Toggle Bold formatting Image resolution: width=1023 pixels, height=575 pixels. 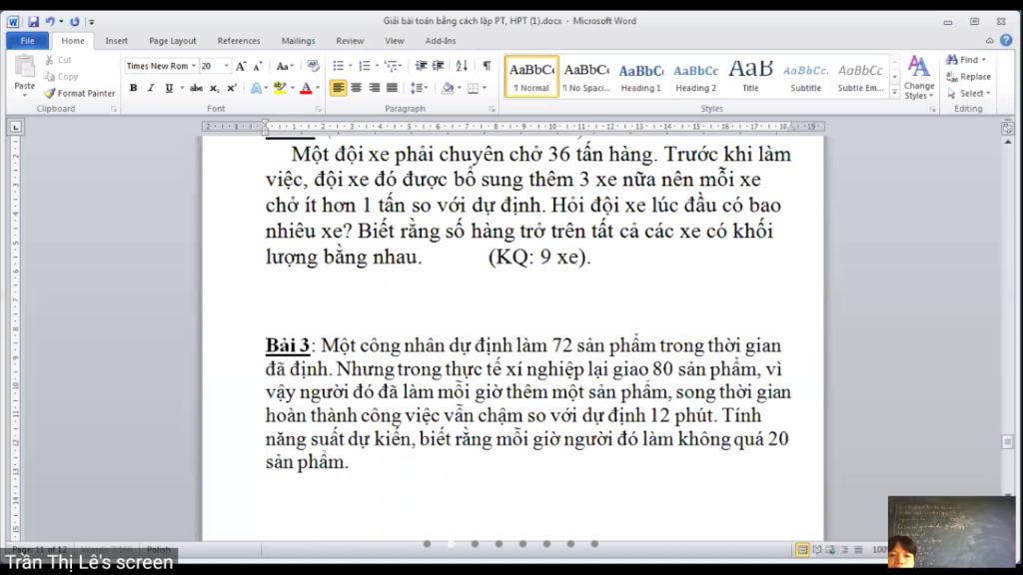point(133,88)
